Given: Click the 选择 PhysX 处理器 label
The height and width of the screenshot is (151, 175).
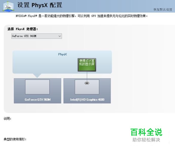Looking at the screenshot, I should point(23,29).
